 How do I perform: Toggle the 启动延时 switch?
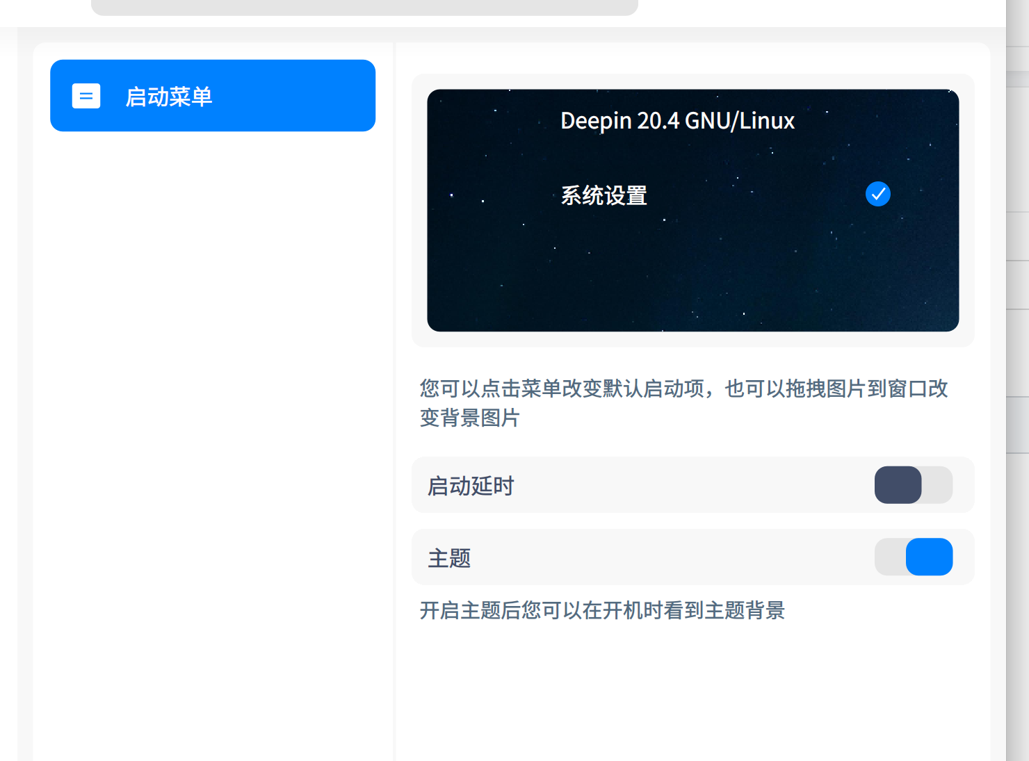914,485
